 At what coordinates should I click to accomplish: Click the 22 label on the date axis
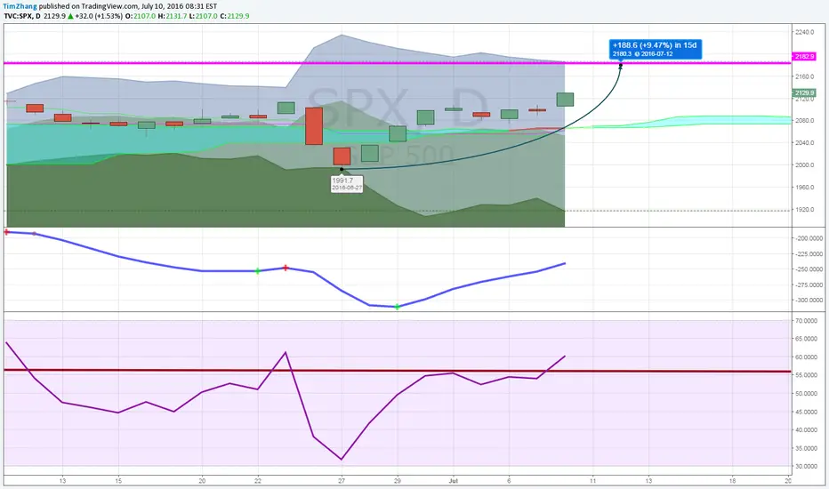[x=258, y=481]
